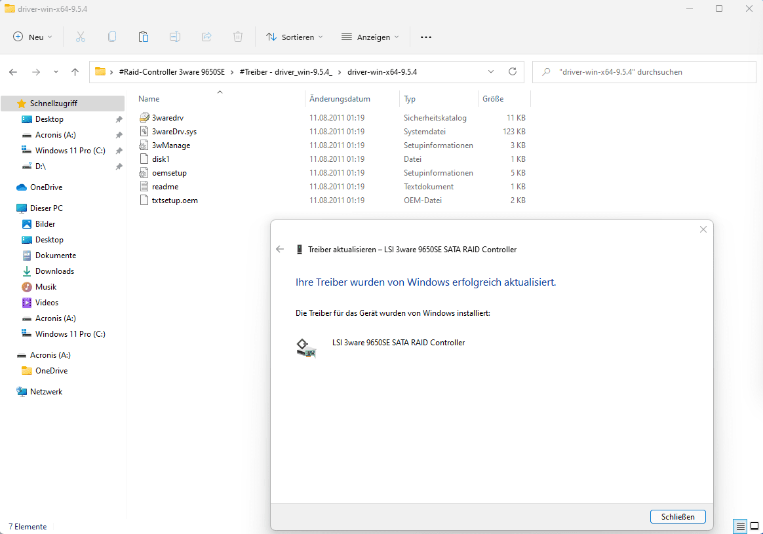Select the oemsetup file icon
This screenshot has width=763, height=534.
[x=144, y=173]
